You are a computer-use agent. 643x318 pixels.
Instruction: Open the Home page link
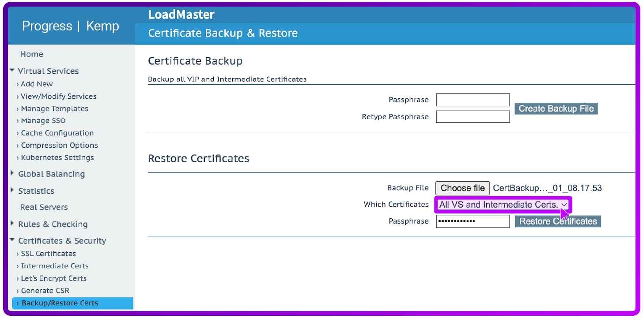click(x=32, y=54)
